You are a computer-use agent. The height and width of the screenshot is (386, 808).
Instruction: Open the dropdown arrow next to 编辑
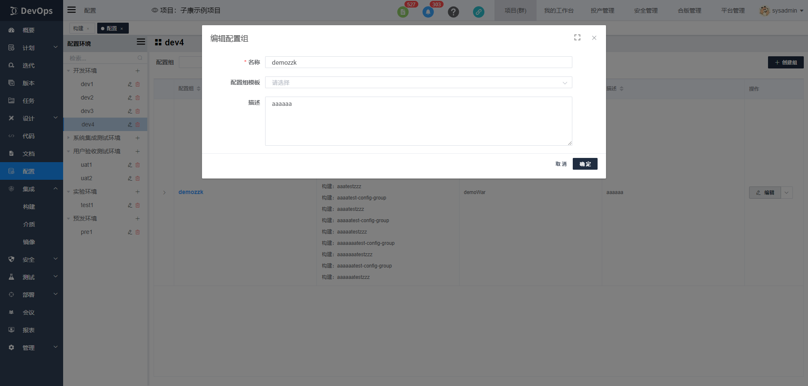(787, 193)
